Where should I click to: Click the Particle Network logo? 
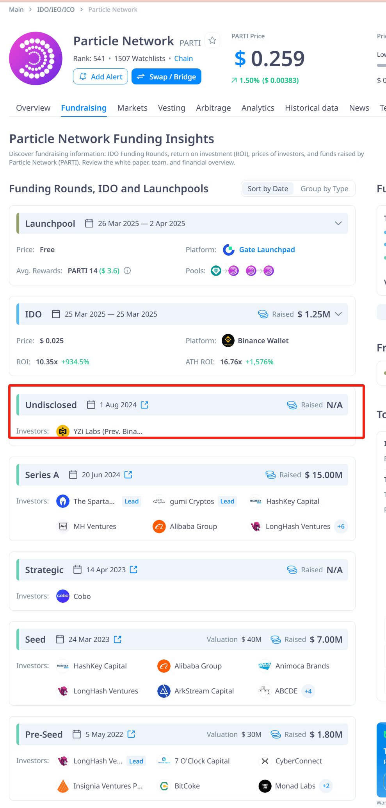click(36, 59)
